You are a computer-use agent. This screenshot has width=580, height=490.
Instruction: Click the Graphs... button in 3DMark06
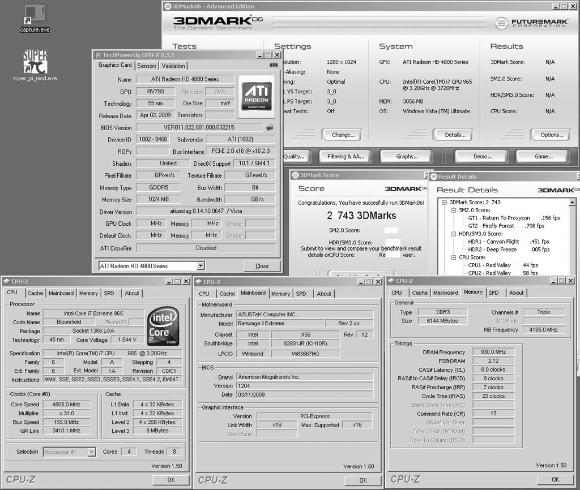(407, 156)
